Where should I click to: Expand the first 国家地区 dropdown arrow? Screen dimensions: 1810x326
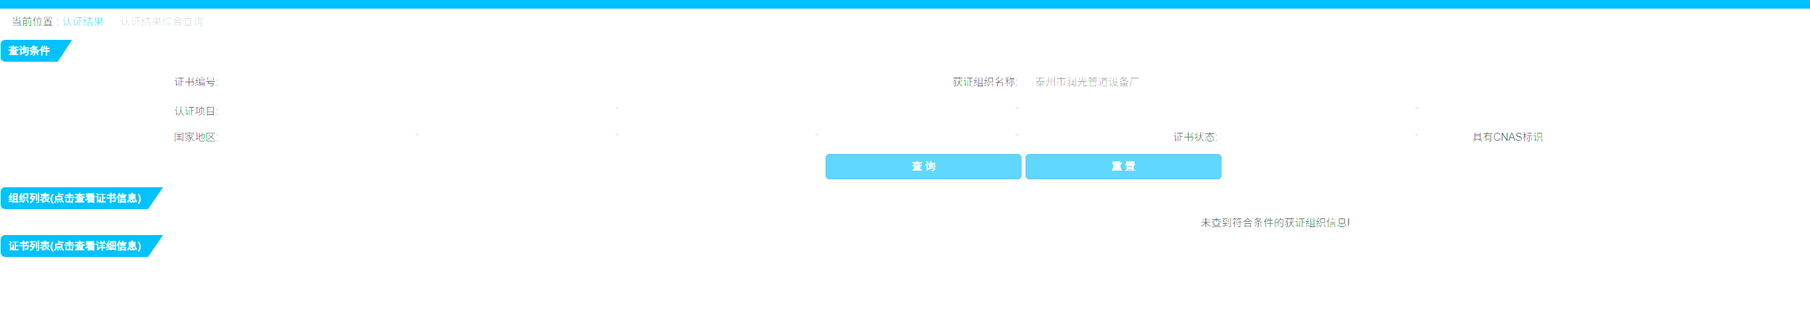click(417, 134)
